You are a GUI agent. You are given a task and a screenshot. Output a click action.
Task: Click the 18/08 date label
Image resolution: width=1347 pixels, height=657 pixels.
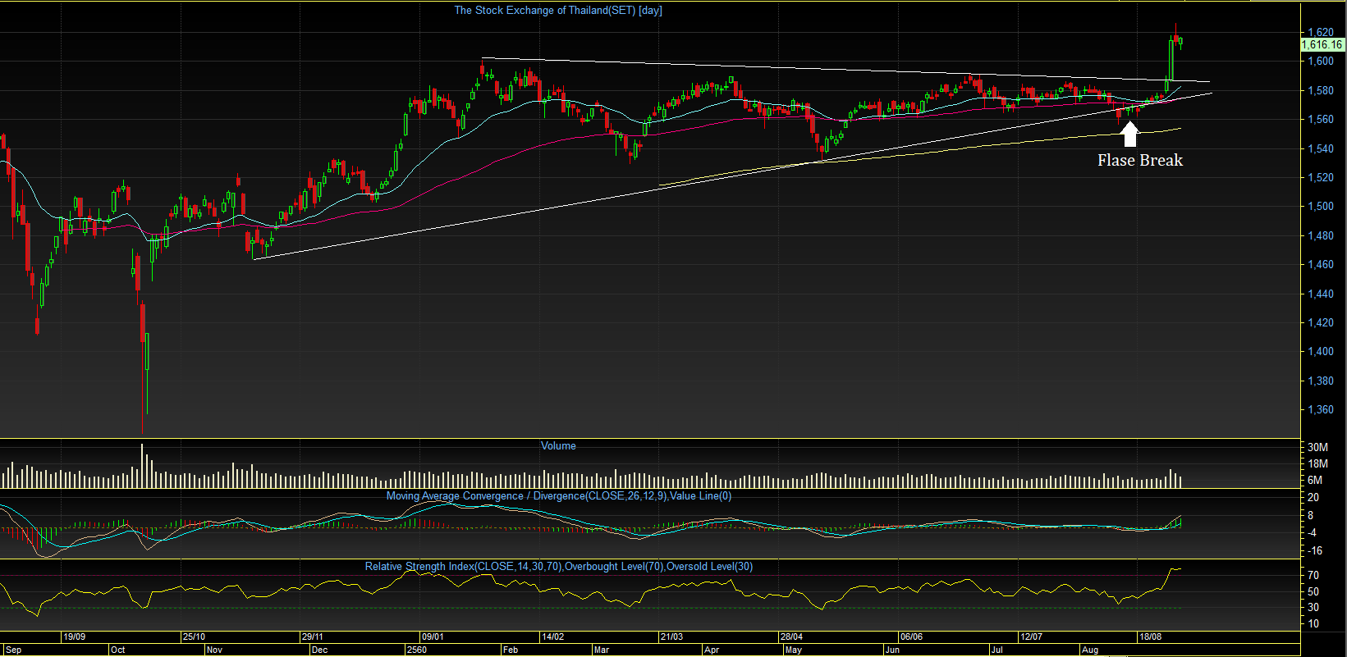coord(1150,636)
